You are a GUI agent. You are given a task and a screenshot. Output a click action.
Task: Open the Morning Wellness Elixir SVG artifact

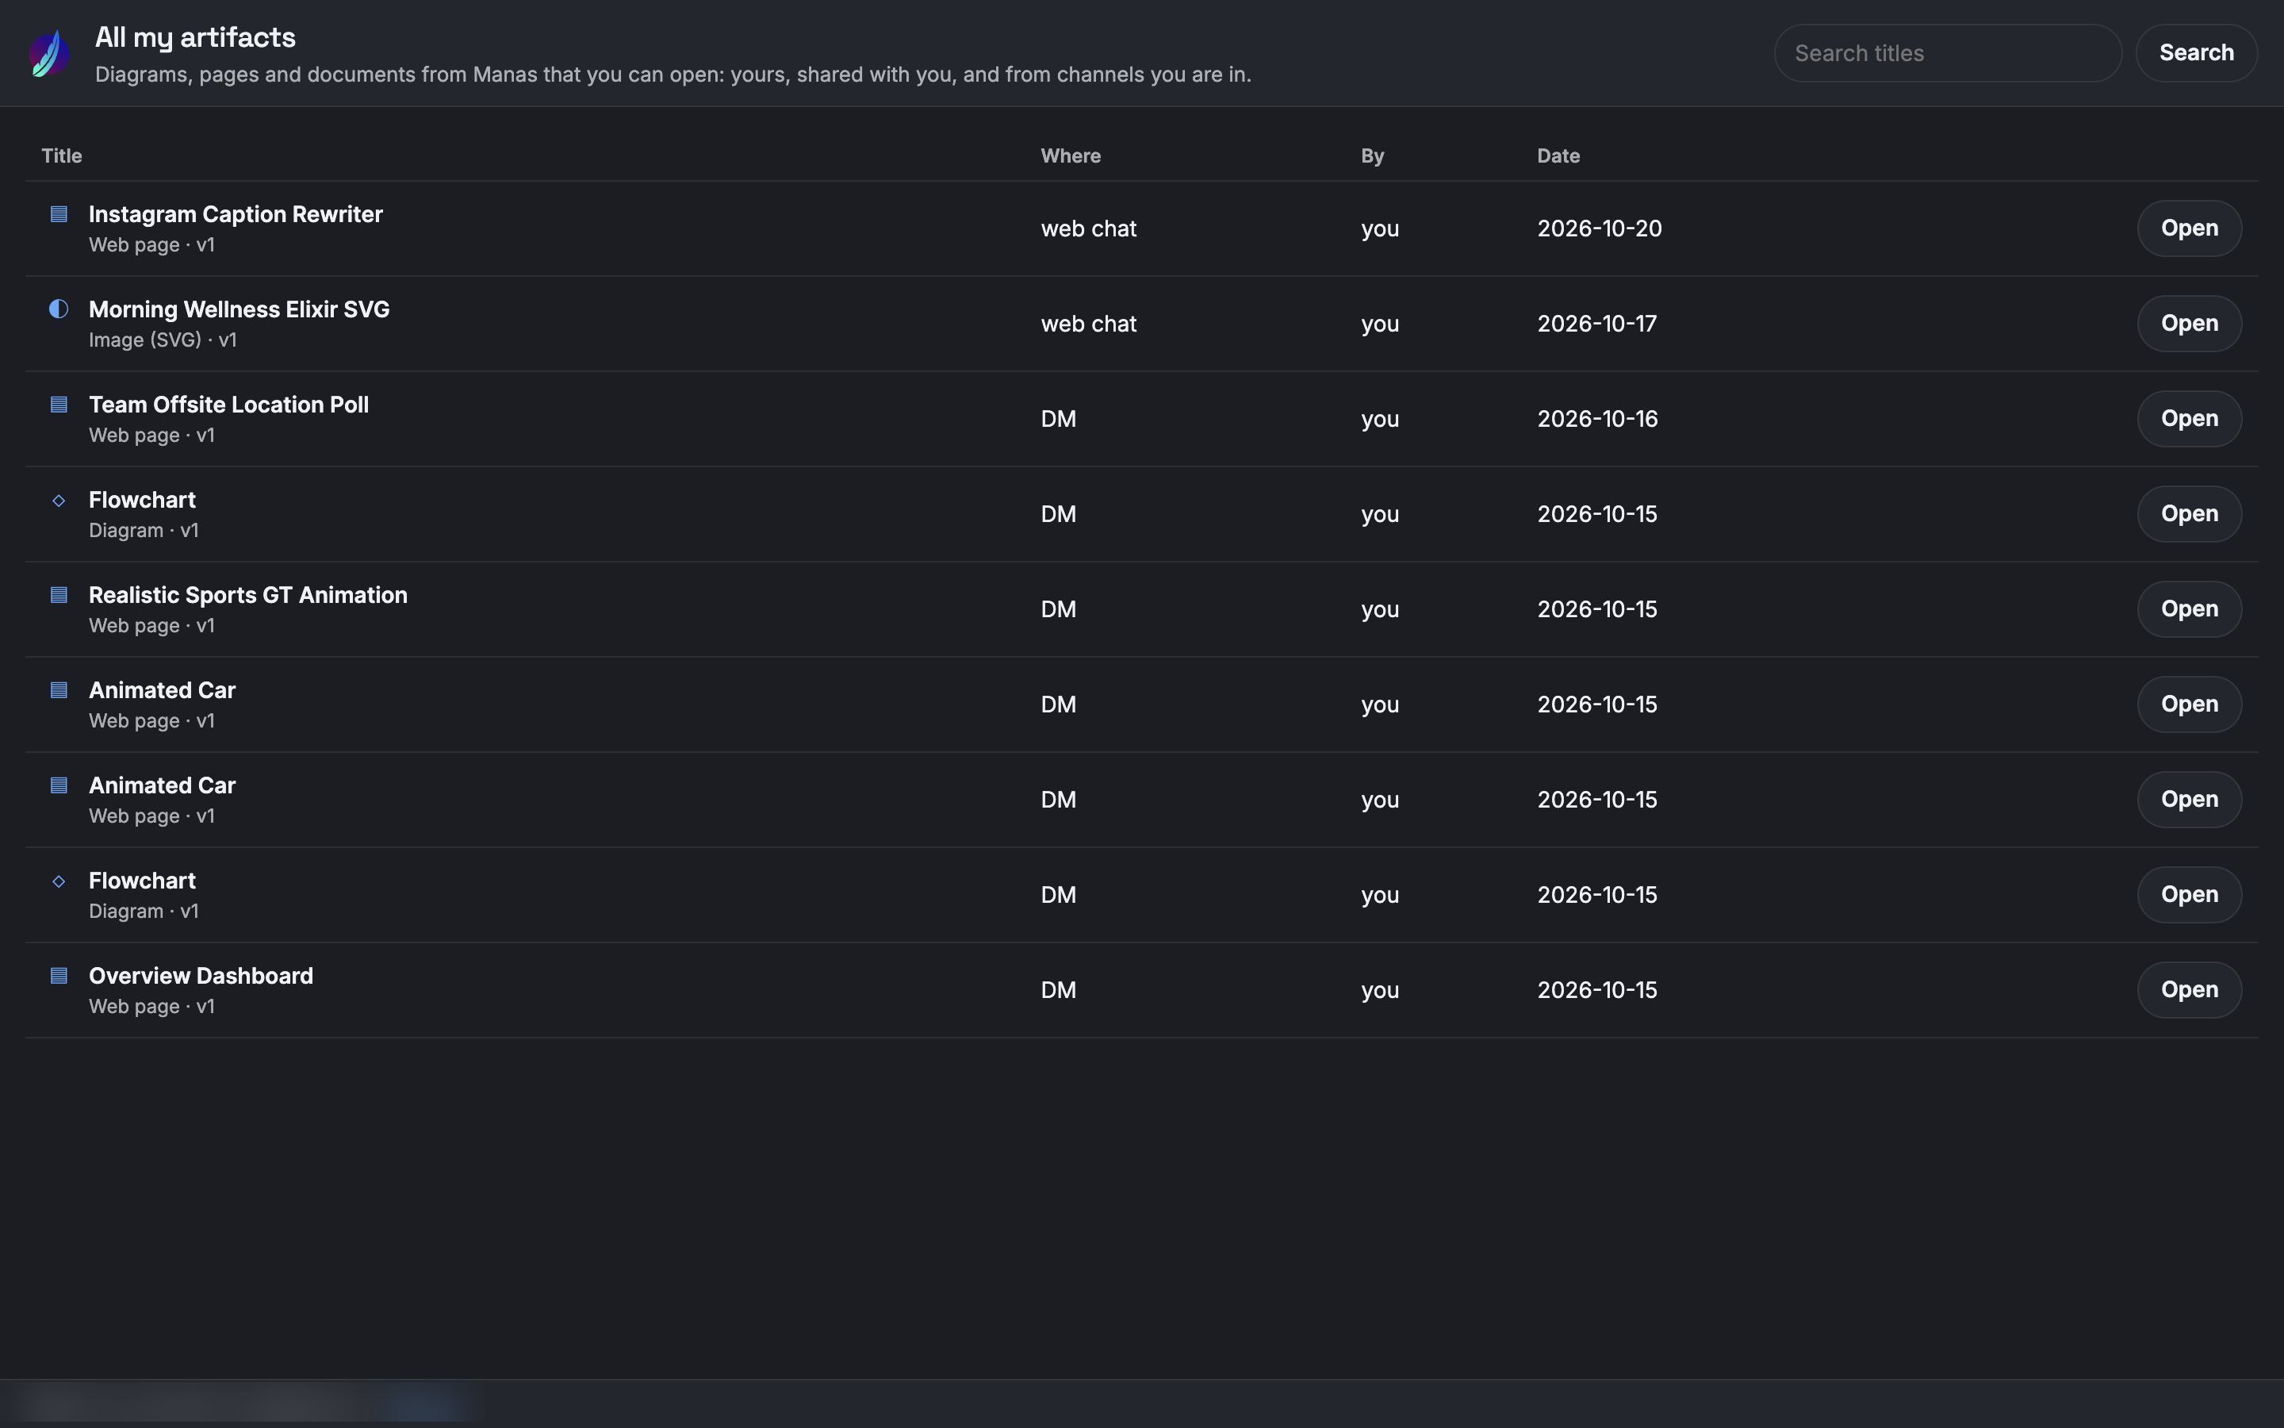click(x=2189, y=324)
